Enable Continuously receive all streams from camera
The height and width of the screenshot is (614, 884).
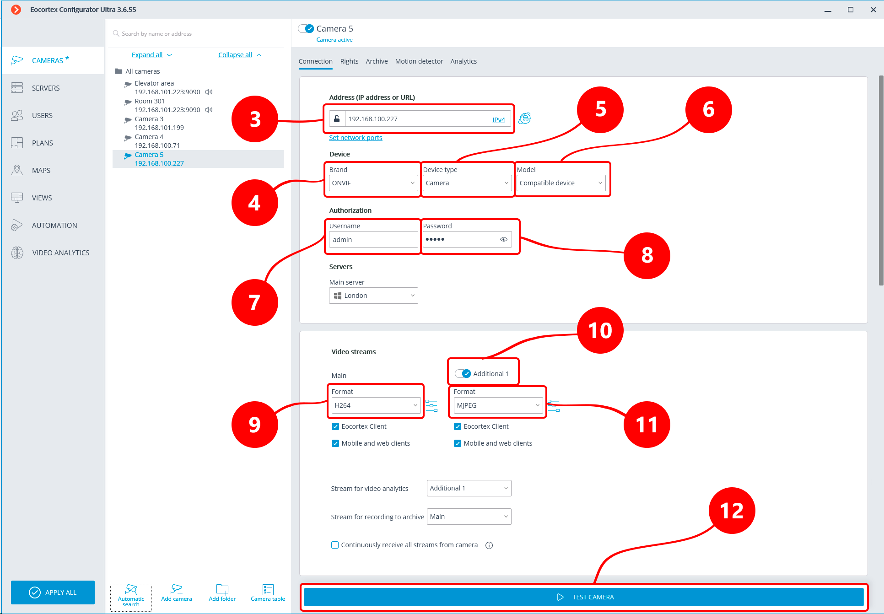click(x=335, y=545)
